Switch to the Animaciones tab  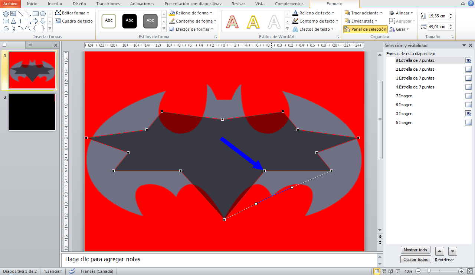coord(142,4)
